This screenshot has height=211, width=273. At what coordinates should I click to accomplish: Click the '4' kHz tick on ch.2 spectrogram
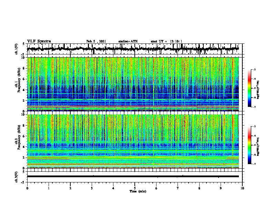24,147
